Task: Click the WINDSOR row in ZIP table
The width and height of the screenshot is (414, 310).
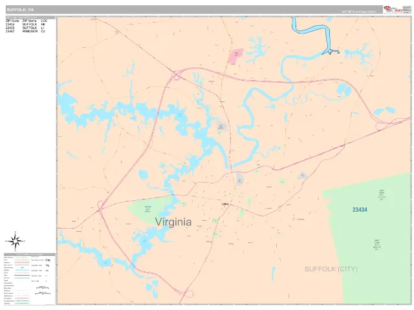Action: click(x=26, y=32)
